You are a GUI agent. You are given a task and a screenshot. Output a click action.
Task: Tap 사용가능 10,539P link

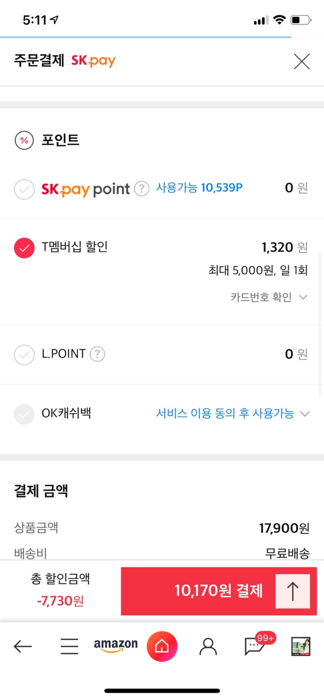(199, 188)
